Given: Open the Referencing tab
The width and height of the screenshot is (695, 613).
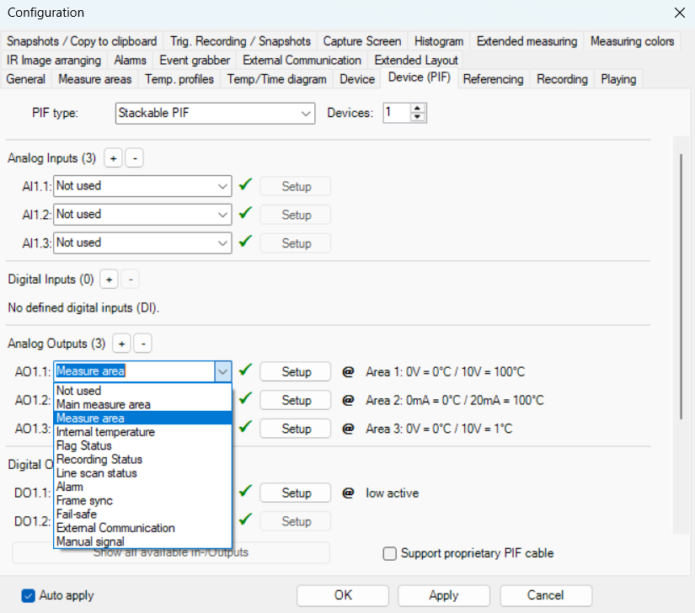Looking at the screenshot, I should coord(493,79).
